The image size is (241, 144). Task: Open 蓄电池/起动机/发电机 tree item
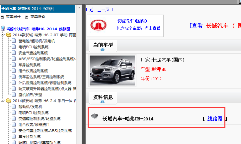click(37, 41)
